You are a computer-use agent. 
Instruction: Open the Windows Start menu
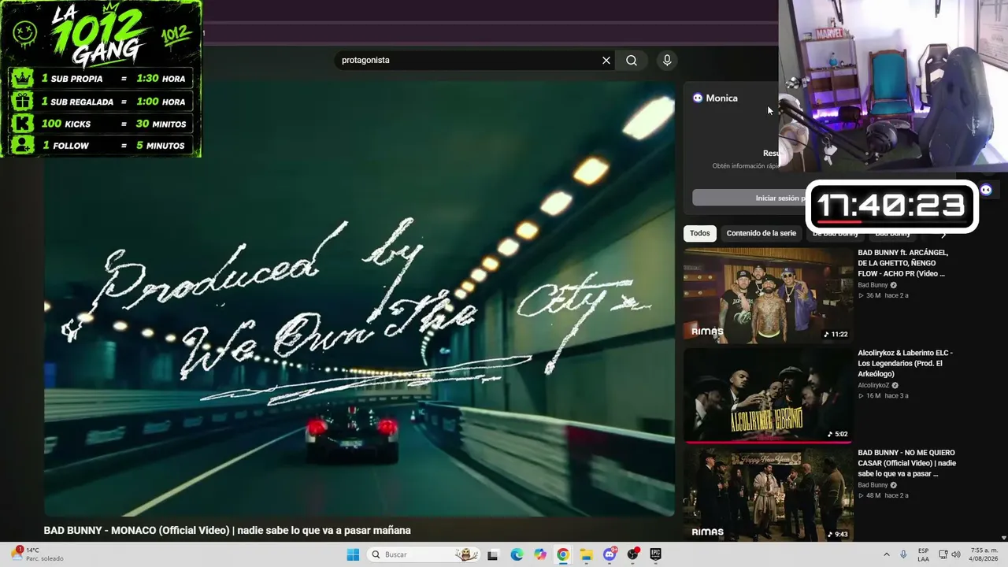353,554
